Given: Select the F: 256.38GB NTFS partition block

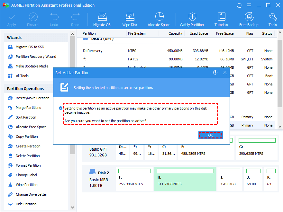Looking at the screenshot, I should tap(134, 179).
